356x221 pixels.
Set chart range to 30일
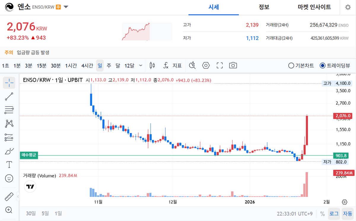[31, 213]
